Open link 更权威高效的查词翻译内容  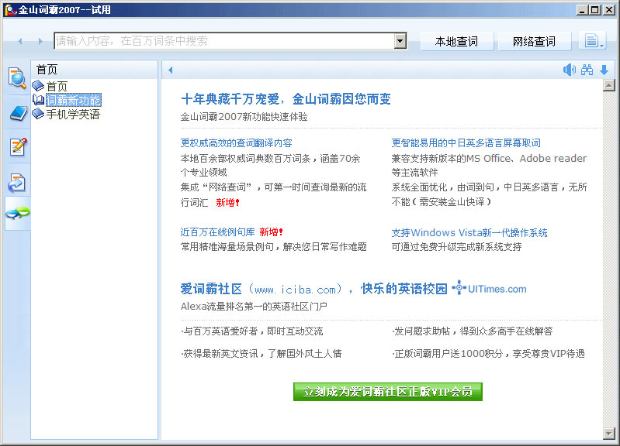tap(236, 143)
